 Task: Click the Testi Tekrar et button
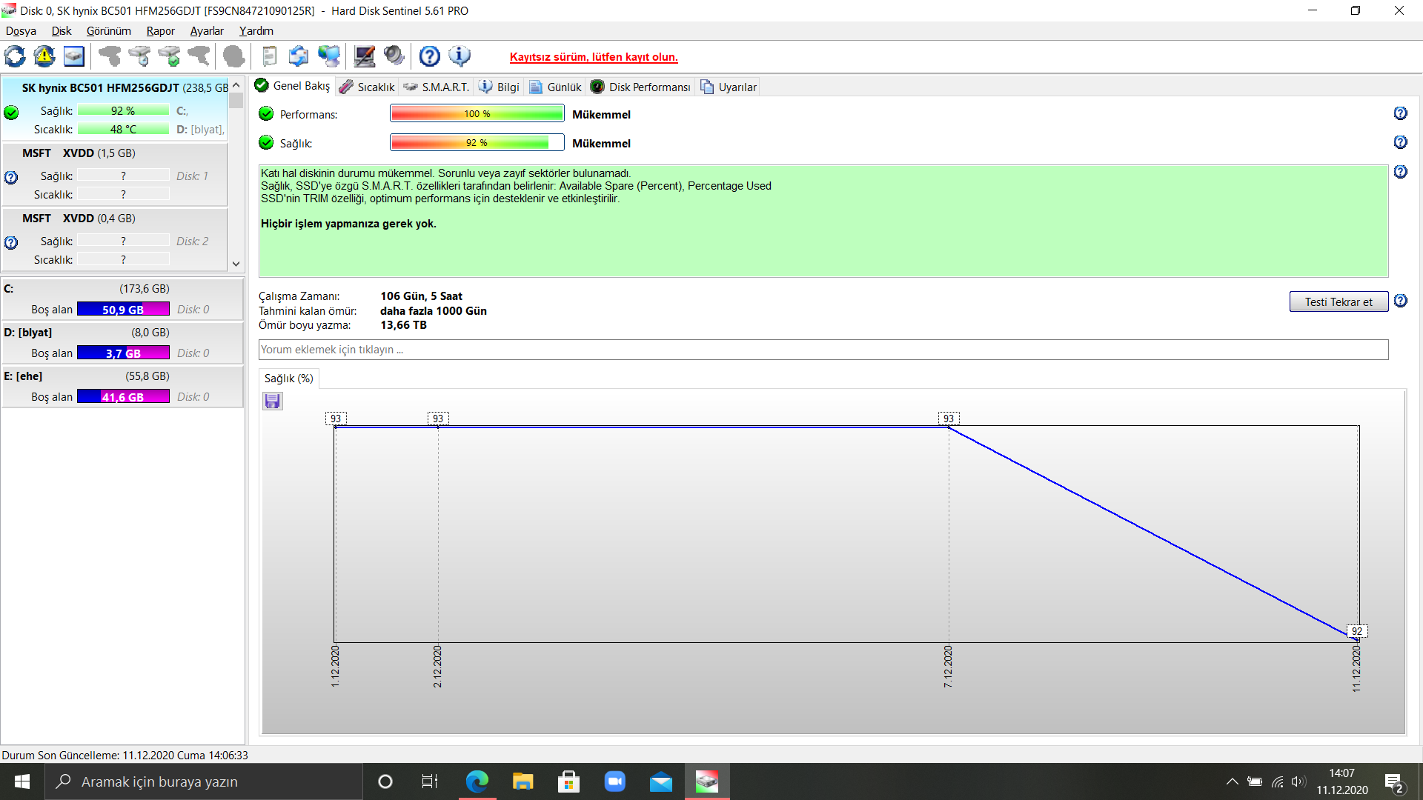point(1339,302)
